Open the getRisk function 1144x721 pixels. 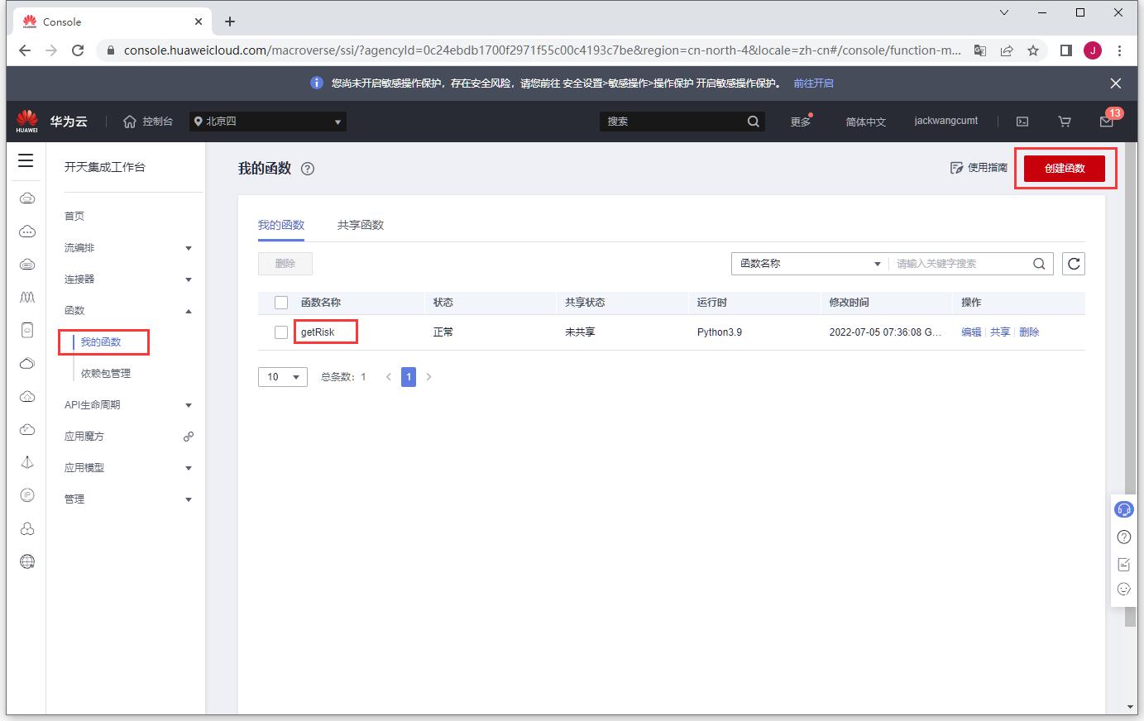pyautogui.click(x=318, y=332)
